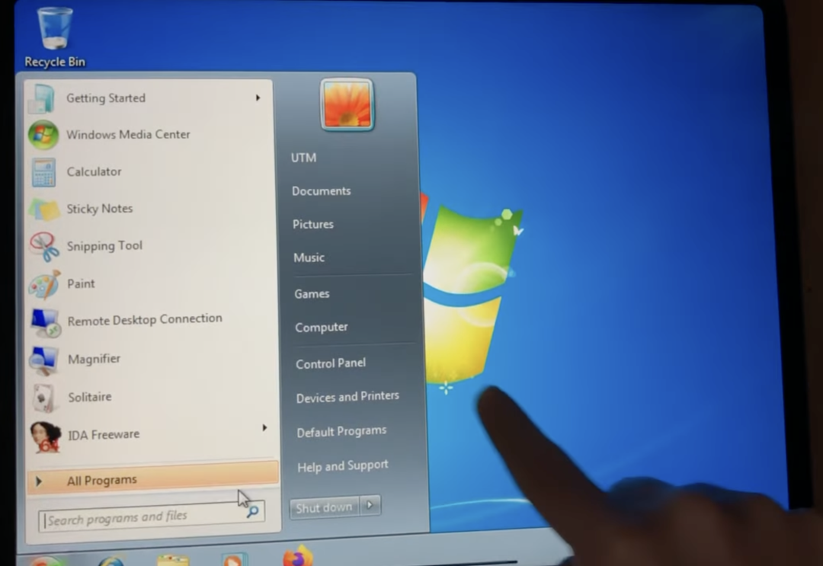Select the Snipping Tool label
Screen dimensions: 823x566
click(104, 245)
